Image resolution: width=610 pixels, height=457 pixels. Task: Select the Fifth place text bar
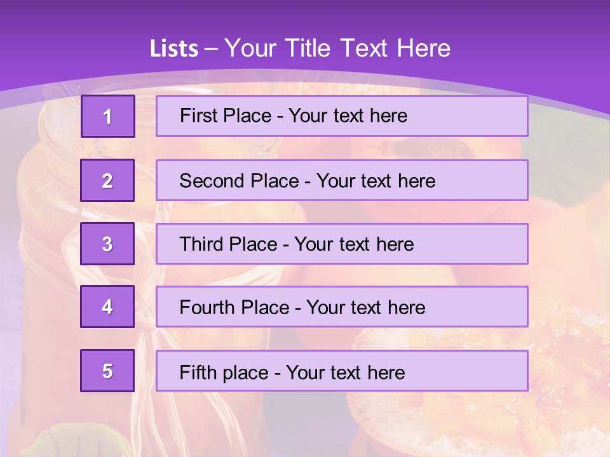[x=342, y=371]
